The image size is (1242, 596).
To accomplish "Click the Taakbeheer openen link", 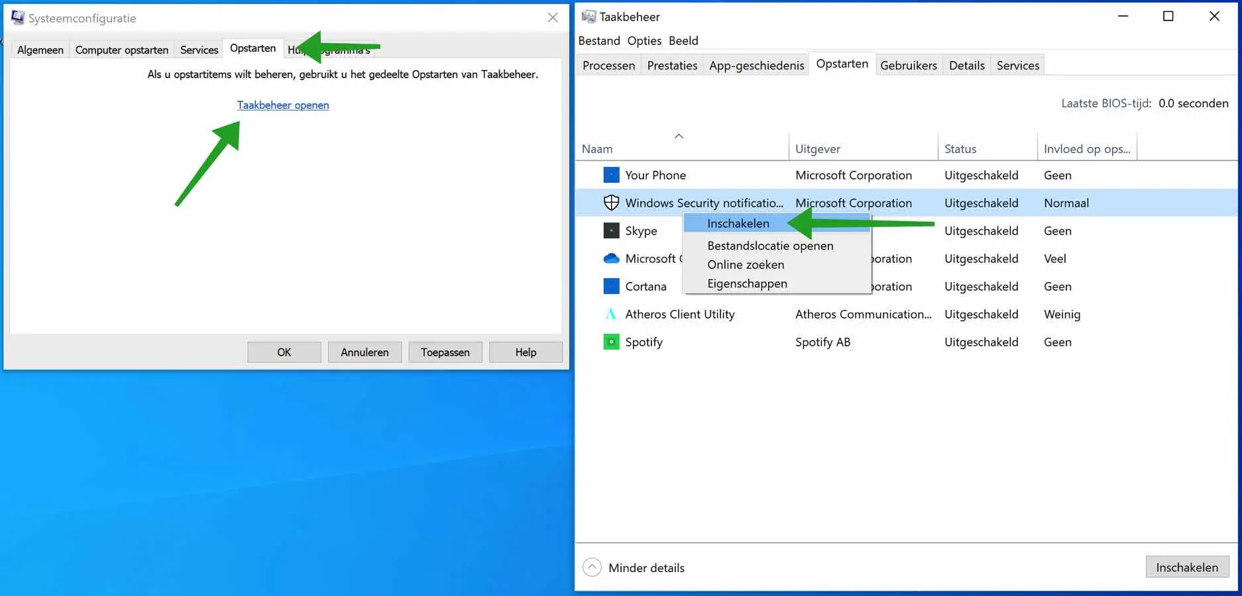I will click(x=283, y=105).
